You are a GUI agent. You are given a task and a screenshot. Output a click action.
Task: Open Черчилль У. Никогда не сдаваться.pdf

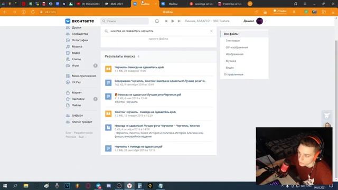click(138, 147)
